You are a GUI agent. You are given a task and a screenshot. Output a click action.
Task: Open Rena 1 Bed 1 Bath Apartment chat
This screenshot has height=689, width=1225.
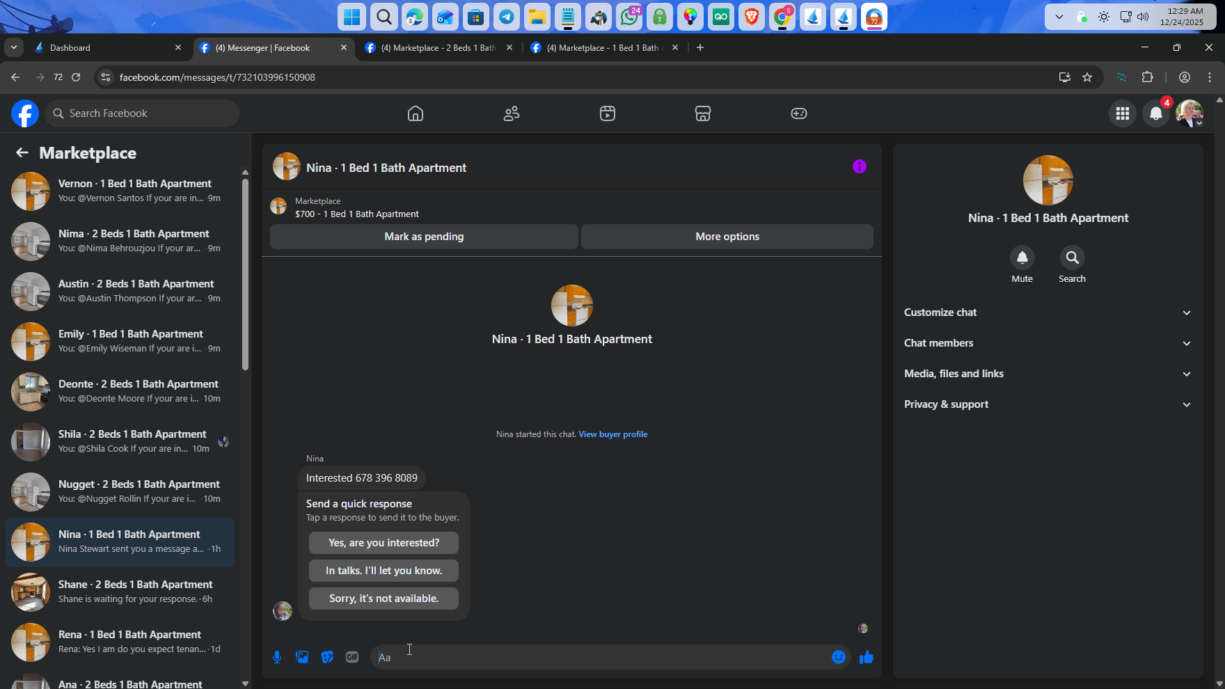click(120, 642)
